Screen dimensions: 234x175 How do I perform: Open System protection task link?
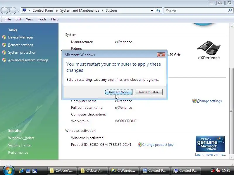[x=22, y=52]
